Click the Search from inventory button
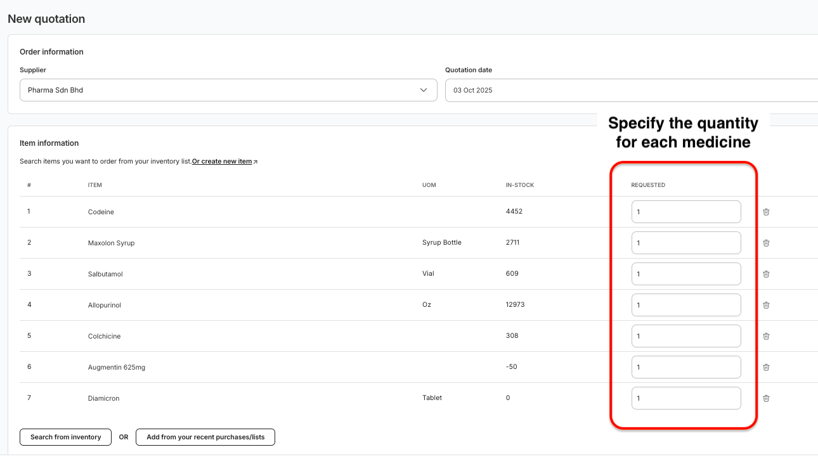 [x=66, y=437]
